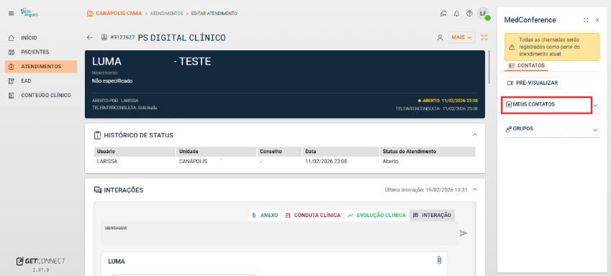
Task: Collapse the Interações section
Action: tap(474, 190)
